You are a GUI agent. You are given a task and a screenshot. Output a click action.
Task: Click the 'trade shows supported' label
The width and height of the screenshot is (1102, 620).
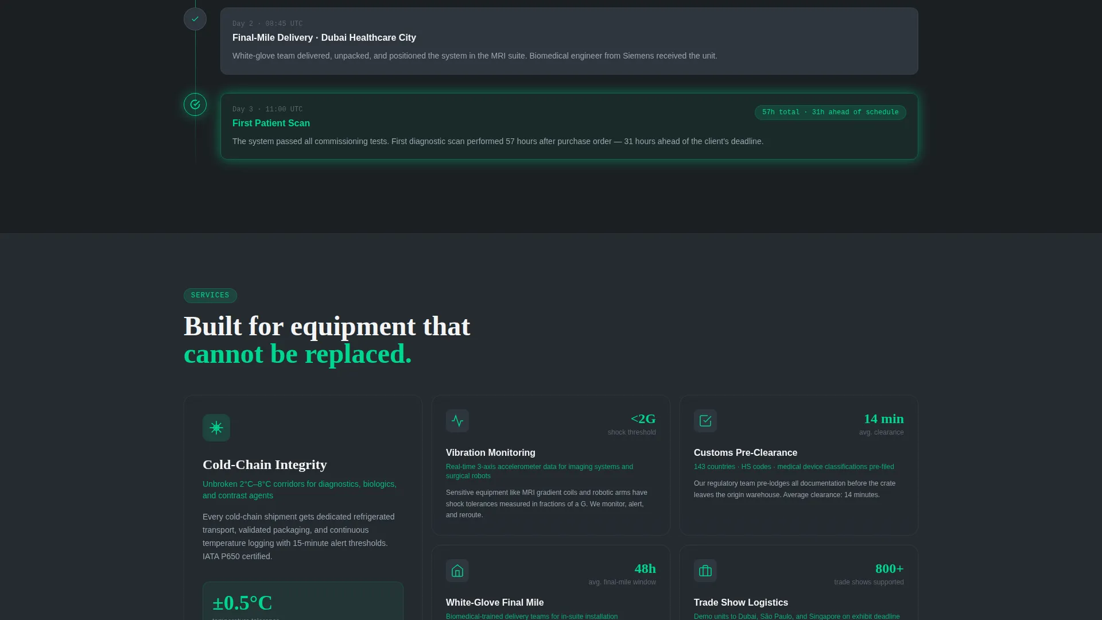pos(869,582)
